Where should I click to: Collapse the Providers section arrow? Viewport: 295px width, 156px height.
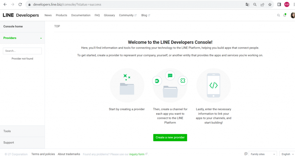point(41,38)
